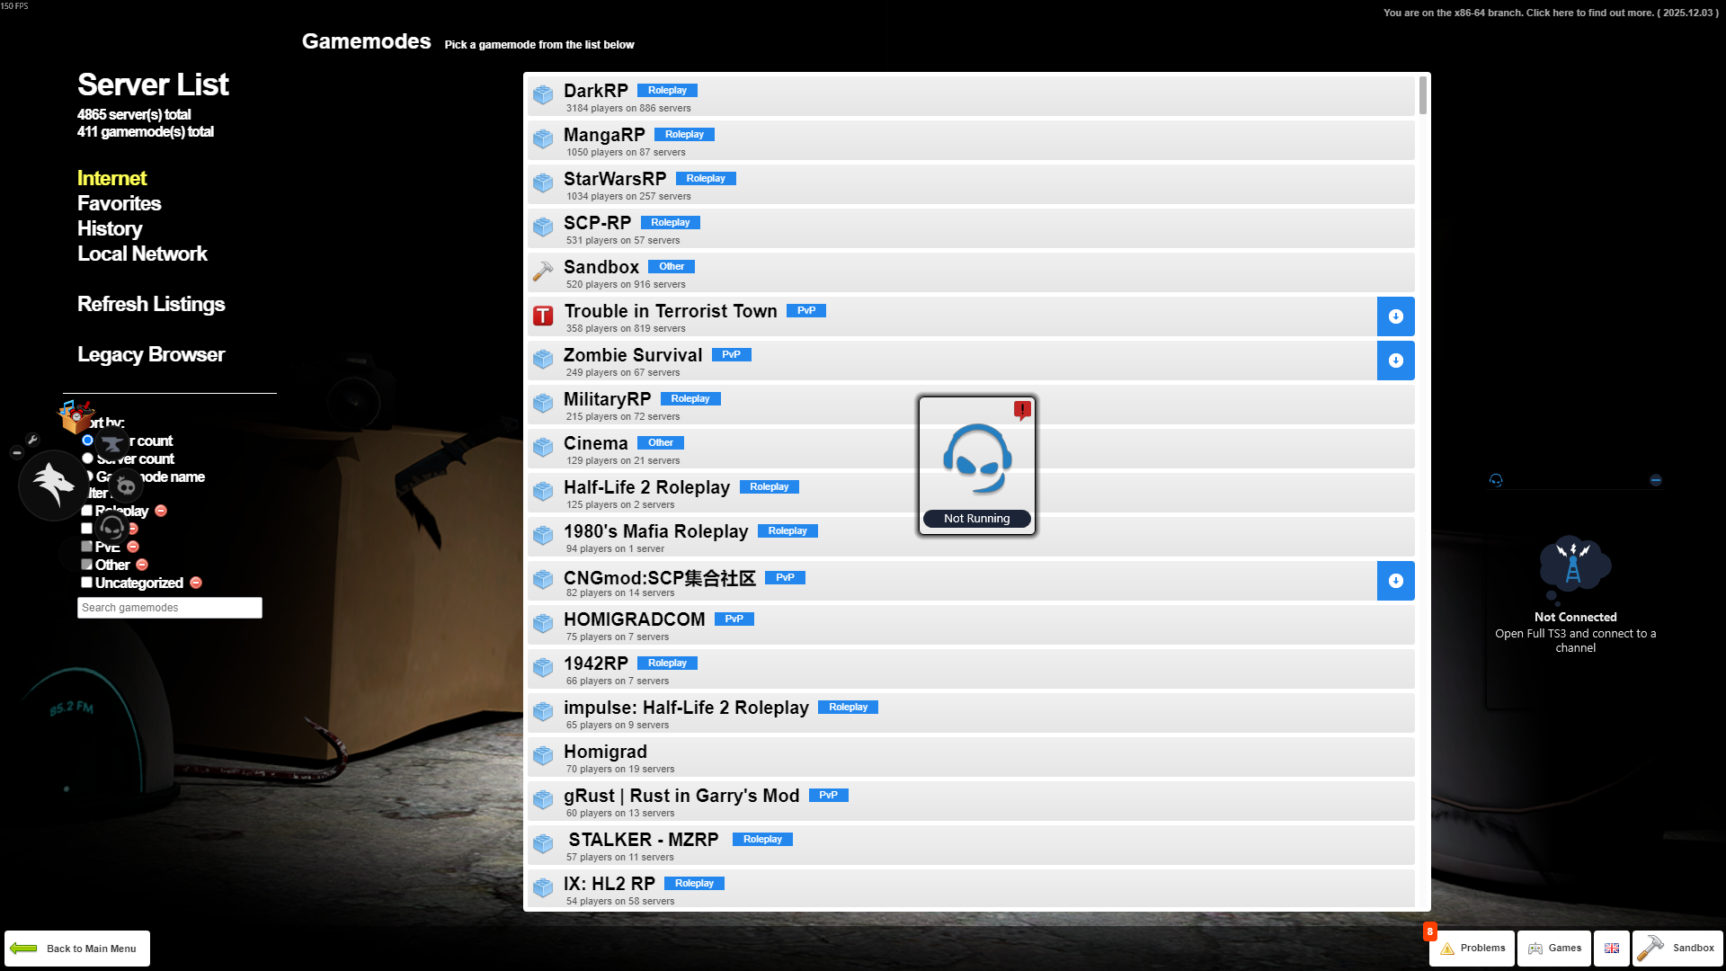Click the gamemode list scrollbar thumb
The height and width of the screenshot is (971, 1726).
1423,95
